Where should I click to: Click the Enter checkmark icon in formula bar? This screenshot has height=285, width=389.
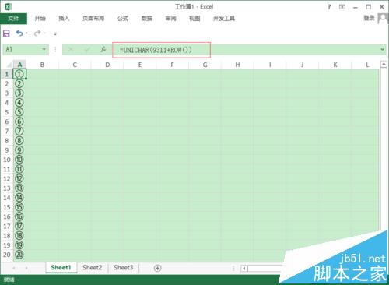[87, 49]
